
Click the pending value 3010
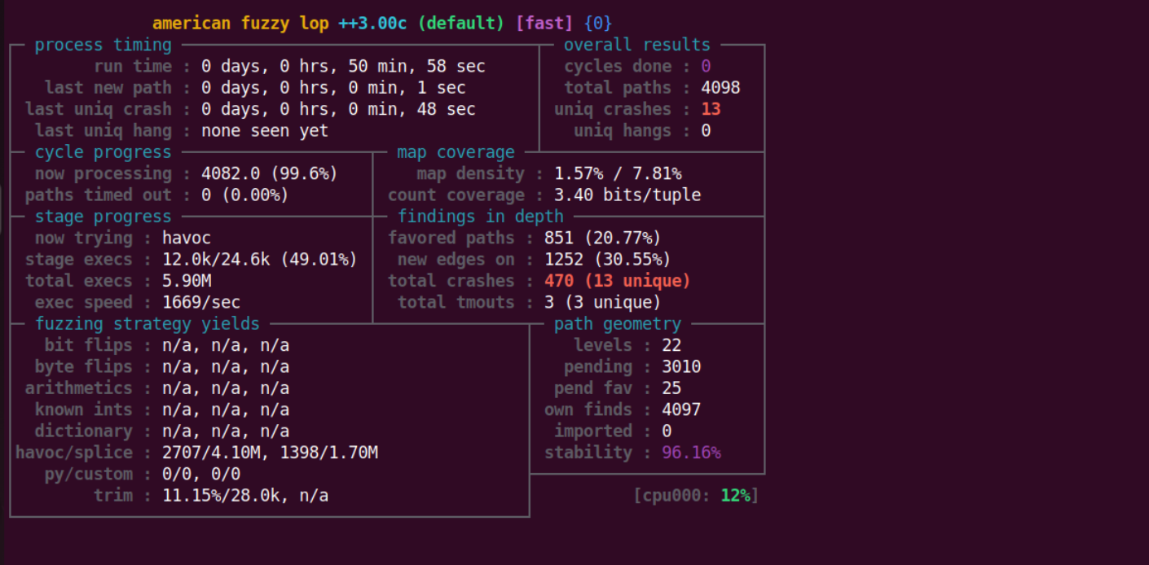tap(681, 367)
